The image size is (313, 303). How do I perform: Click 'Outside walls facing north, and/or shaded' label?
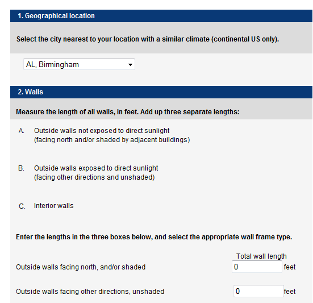(x=81, y=267)
